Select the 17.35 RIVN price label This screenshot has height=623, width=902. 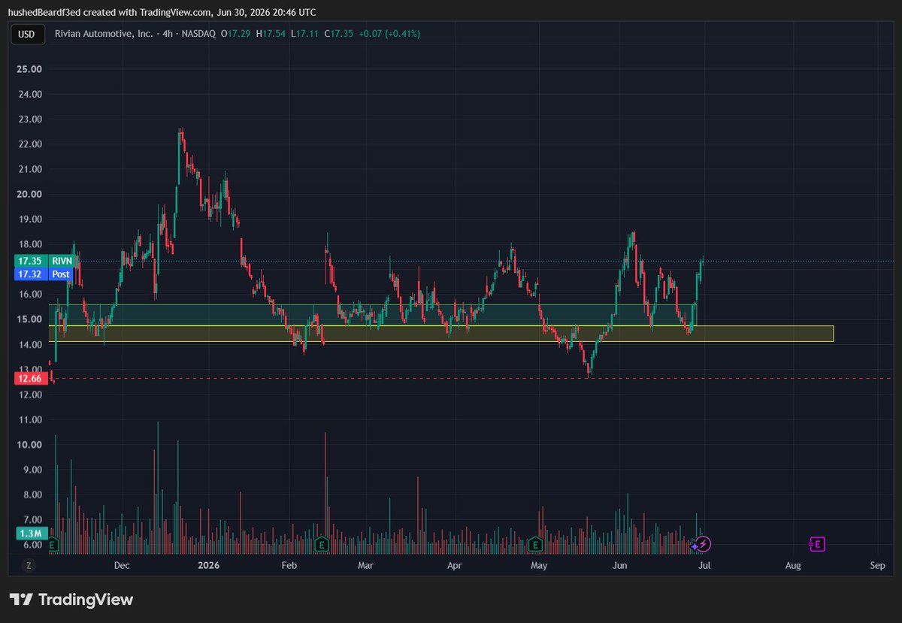tap(44, 261)
